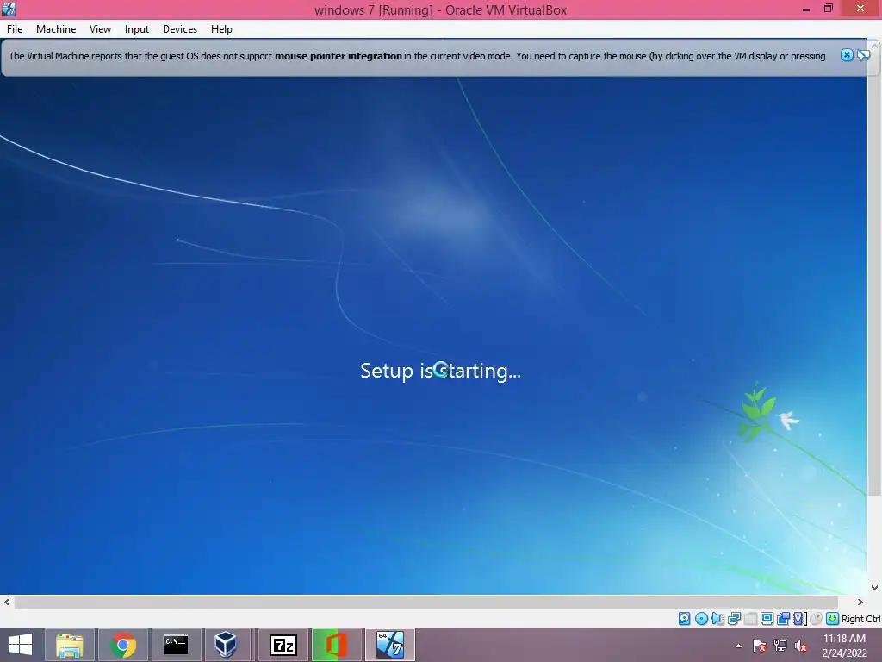Open the File menu
Image resolution: width=882 pixels, height=662 pixels.
[15, 29]
